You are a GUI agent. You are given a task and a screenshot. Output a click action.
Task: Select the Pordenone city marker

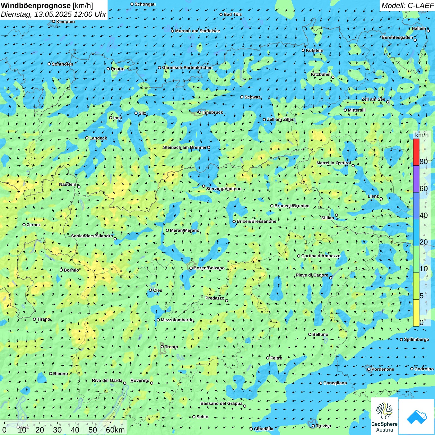369,369
